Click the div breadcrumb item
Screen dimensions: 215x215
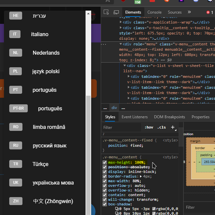[x=114, y=108]
